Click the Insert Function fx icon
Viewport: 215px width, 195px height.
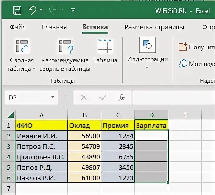click(x=121, y=97)
